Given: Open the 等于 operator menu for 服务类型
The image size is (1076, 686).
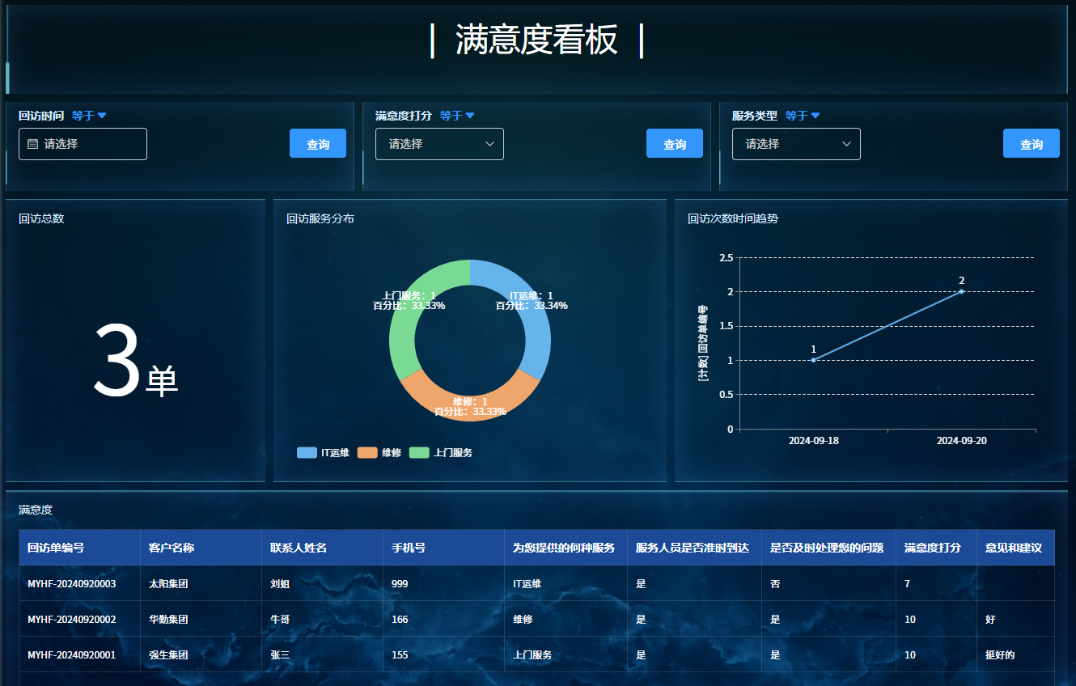Looking at the screenshot, I should [803, 116].
